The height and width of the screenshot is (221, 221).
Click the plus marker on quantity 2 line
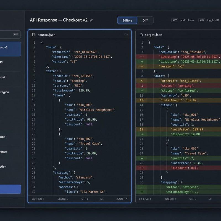142,158
